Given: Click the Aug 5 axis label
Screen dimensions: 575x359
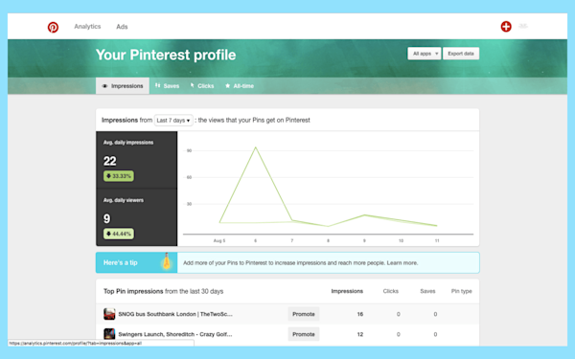Looking at the screenshot, I should (219, 240).
